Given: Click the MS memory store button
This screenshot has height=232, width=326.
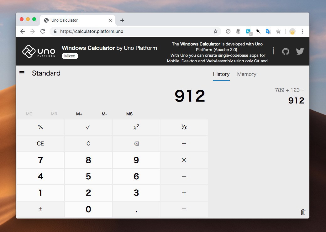Looking at the screenshot, I should (129, 114).
